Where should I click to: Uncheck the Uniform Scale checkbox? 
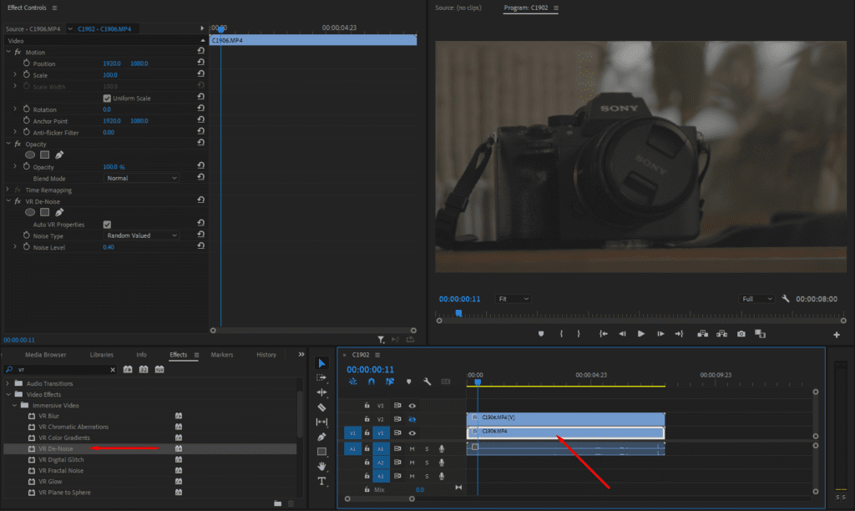(x=108, y=97)
